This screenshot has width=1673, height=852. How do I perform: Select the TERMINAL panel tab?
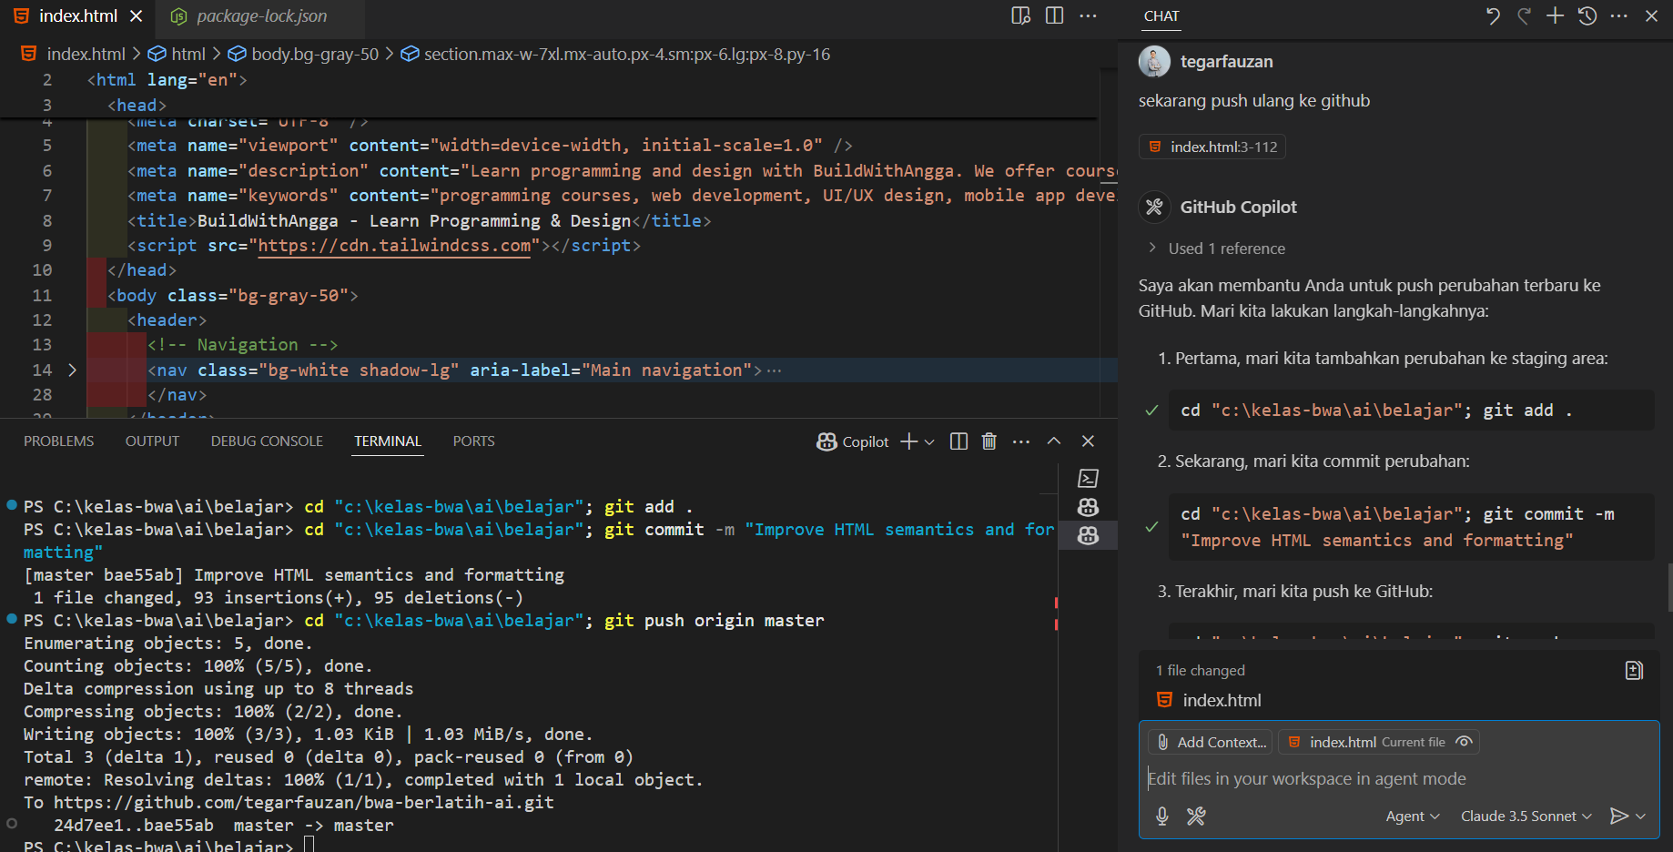pyautogui.click(x=388, y=441)
